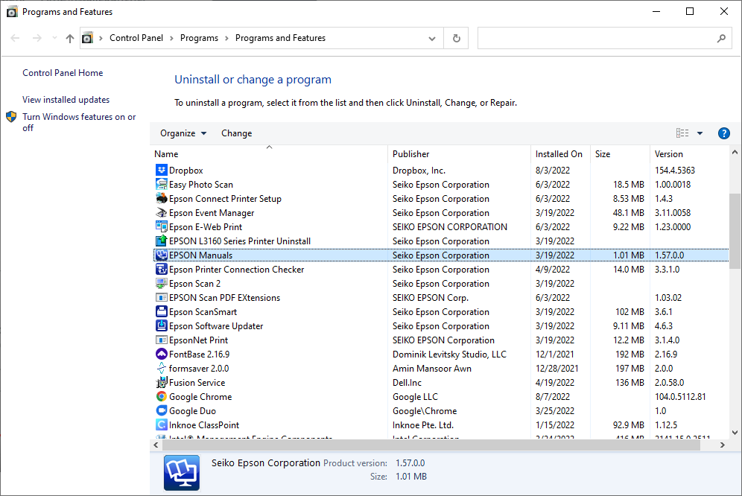Click the Dropbox program icon

162,170
